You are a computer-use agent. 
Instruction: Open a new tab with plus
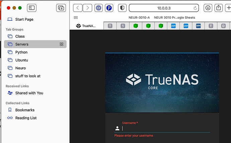coord(229,8)
